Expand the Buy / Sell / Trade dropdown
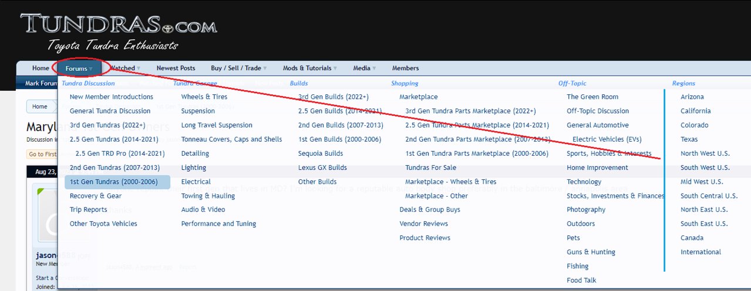 pyautogui.click(x=239, y=69)
